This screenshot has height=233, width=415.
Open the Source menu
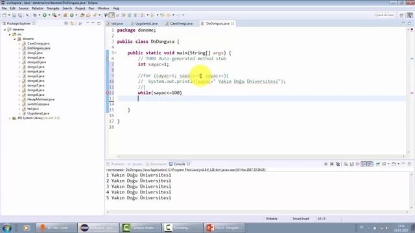click(23, 8)
